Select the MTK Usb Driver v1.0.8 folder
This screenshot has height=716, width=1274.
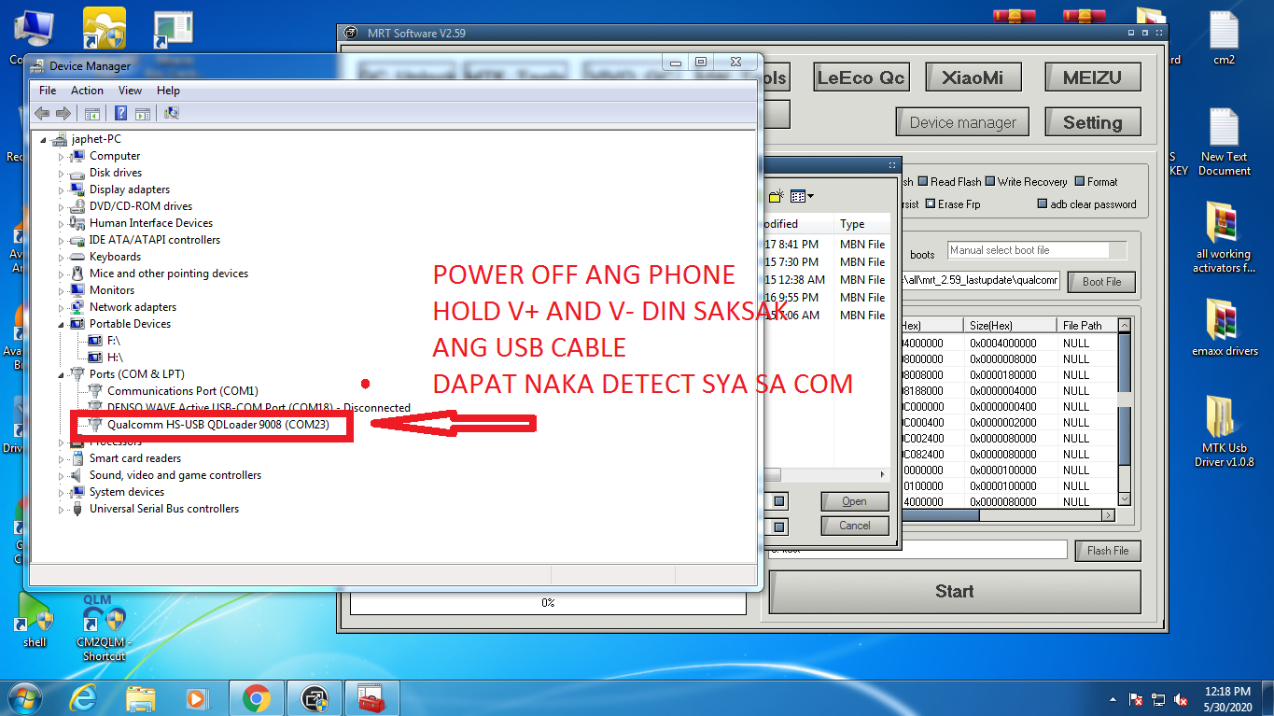[x=1224, y=431]
